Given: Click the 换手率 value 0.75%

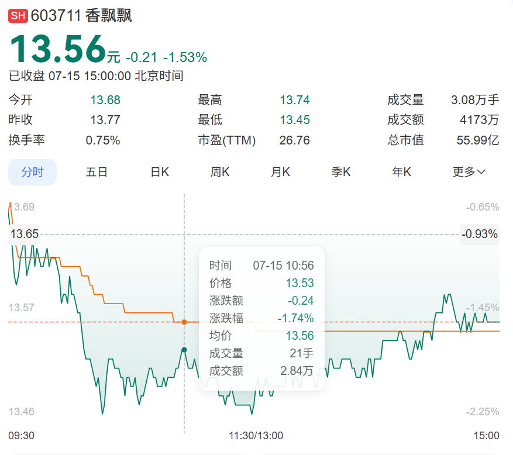Looking at the screenshot, I should click(103, 140).
